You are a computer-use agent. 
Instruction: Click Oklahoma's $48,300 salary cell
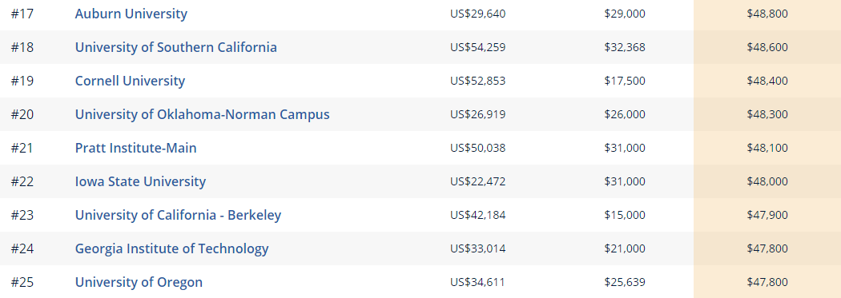[x=767, y=114]
